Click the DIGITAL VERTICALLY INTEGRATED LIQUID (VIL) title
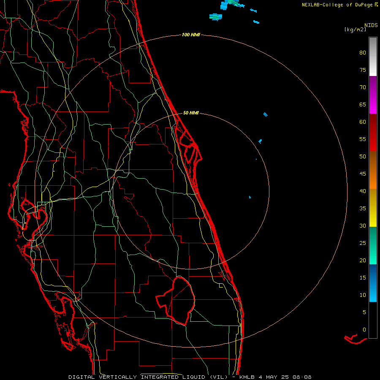380x380 pixels. point(148,377)
